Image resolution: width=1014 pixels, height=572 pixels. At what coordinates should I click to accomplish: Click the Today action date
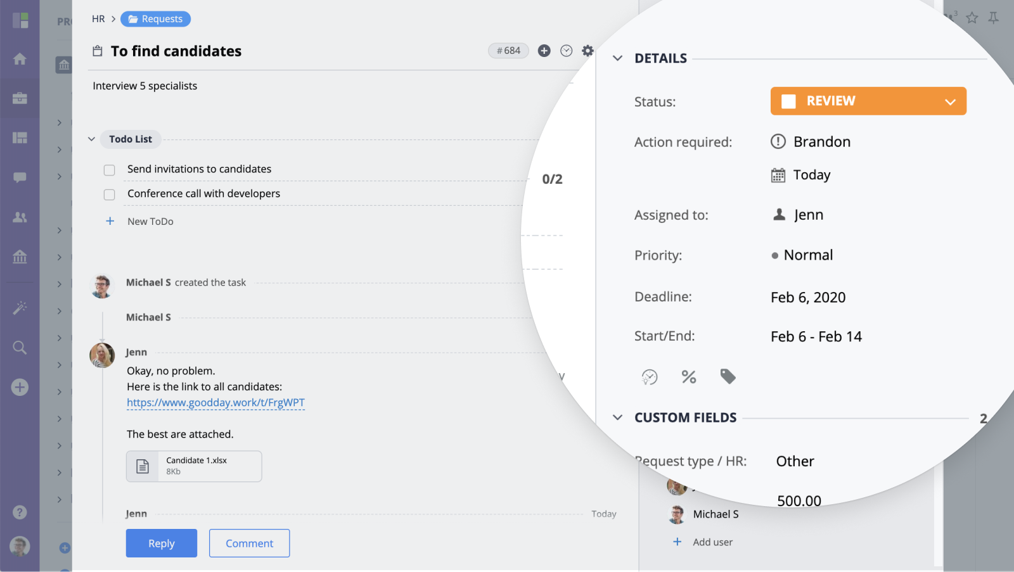click(812, 175)
